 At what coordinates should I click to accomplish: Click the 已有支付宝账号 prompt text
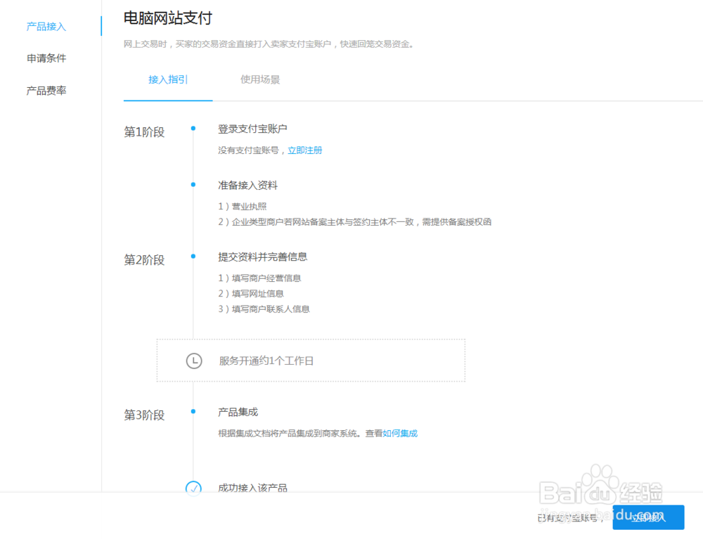[562, 517]
